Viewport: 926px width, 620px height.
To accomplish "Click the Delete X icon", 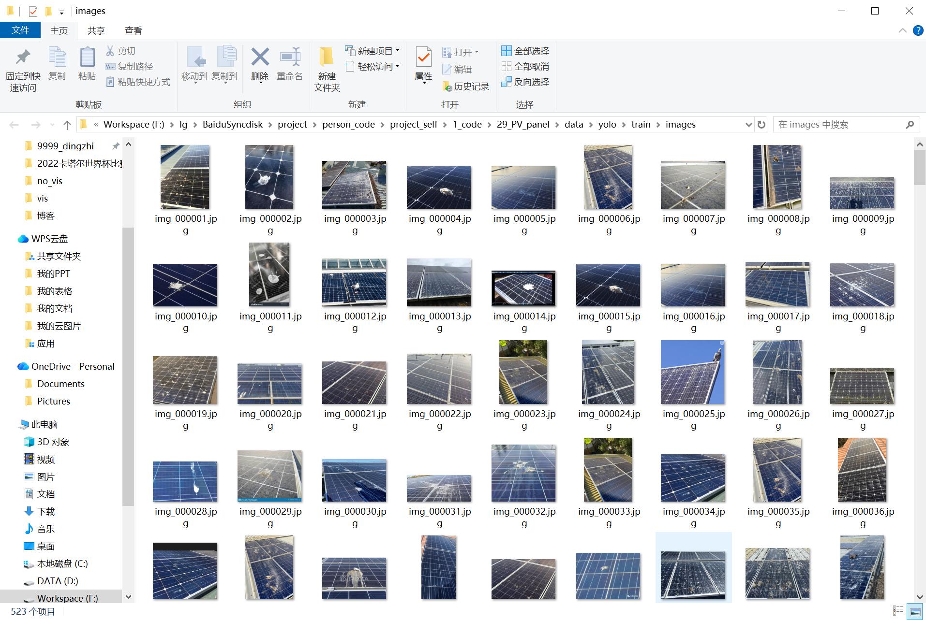I will (260, 57).
